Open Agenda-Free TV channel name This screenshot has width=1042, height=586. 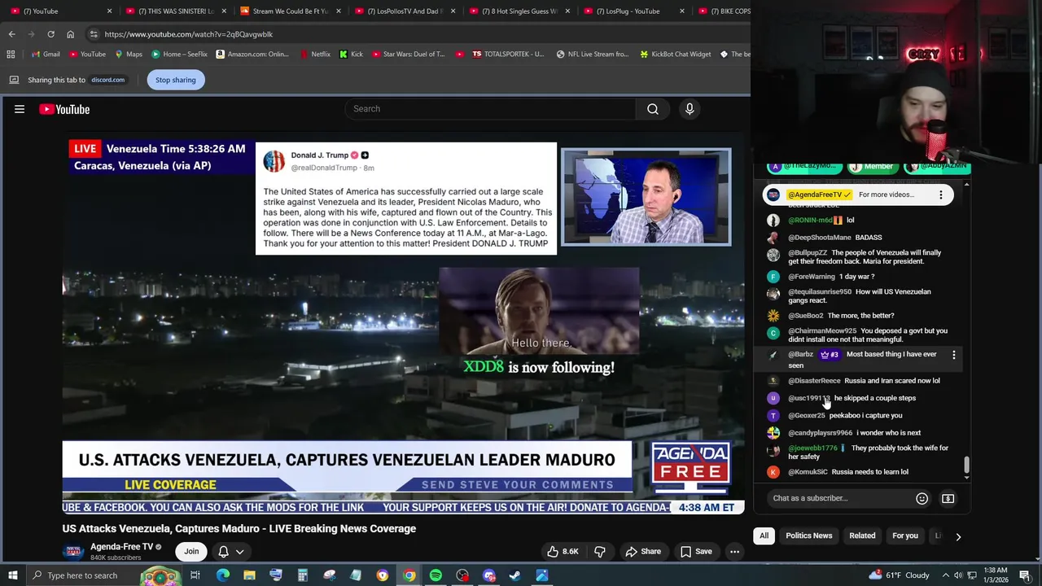pos(122,547)
